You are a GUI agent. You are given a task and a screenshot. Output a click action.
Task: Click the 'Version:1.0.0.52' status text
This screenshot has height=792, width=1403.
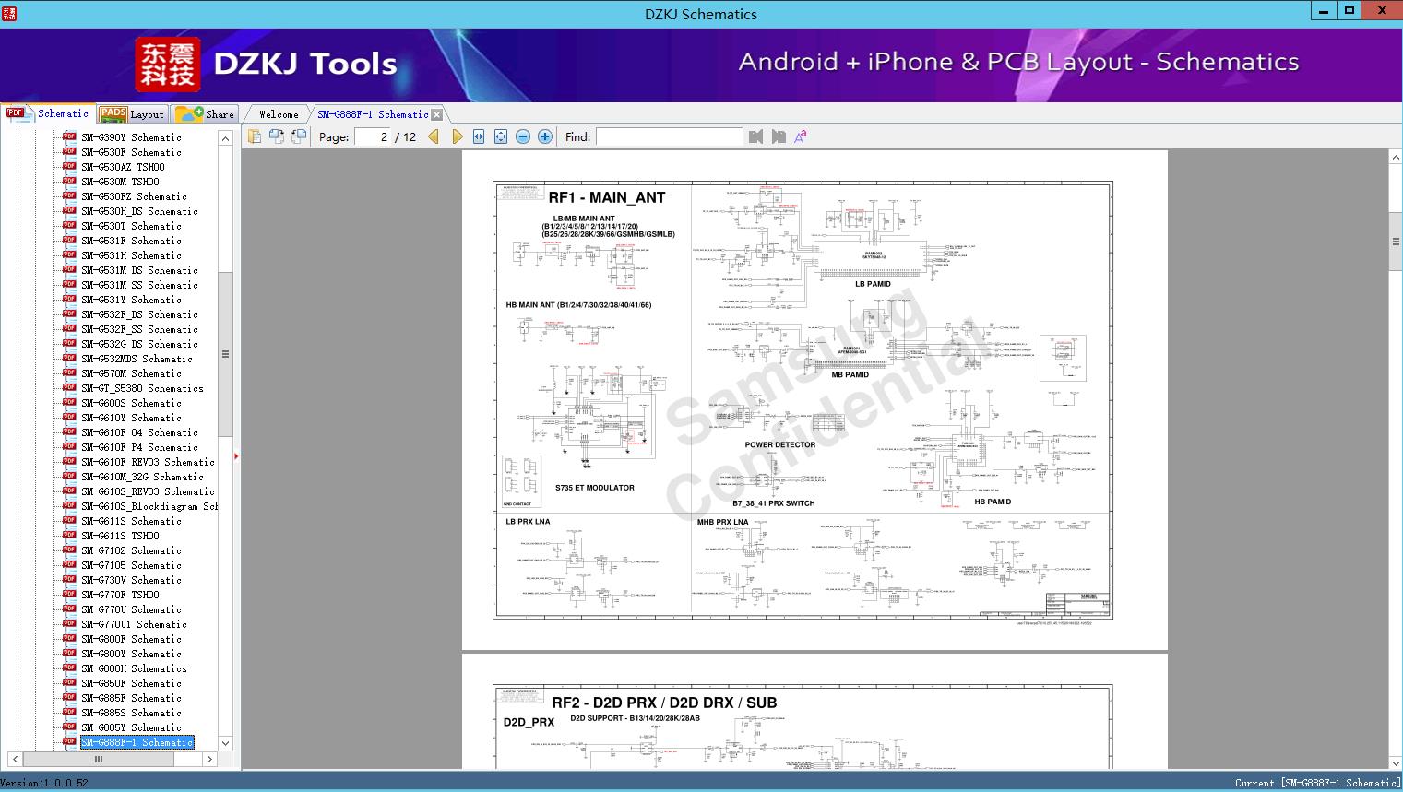(x=44, y=783)
